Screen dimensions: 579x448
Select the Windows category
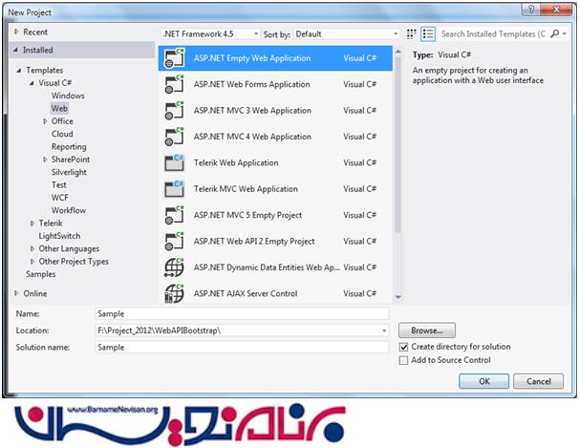tap(68, 96)
